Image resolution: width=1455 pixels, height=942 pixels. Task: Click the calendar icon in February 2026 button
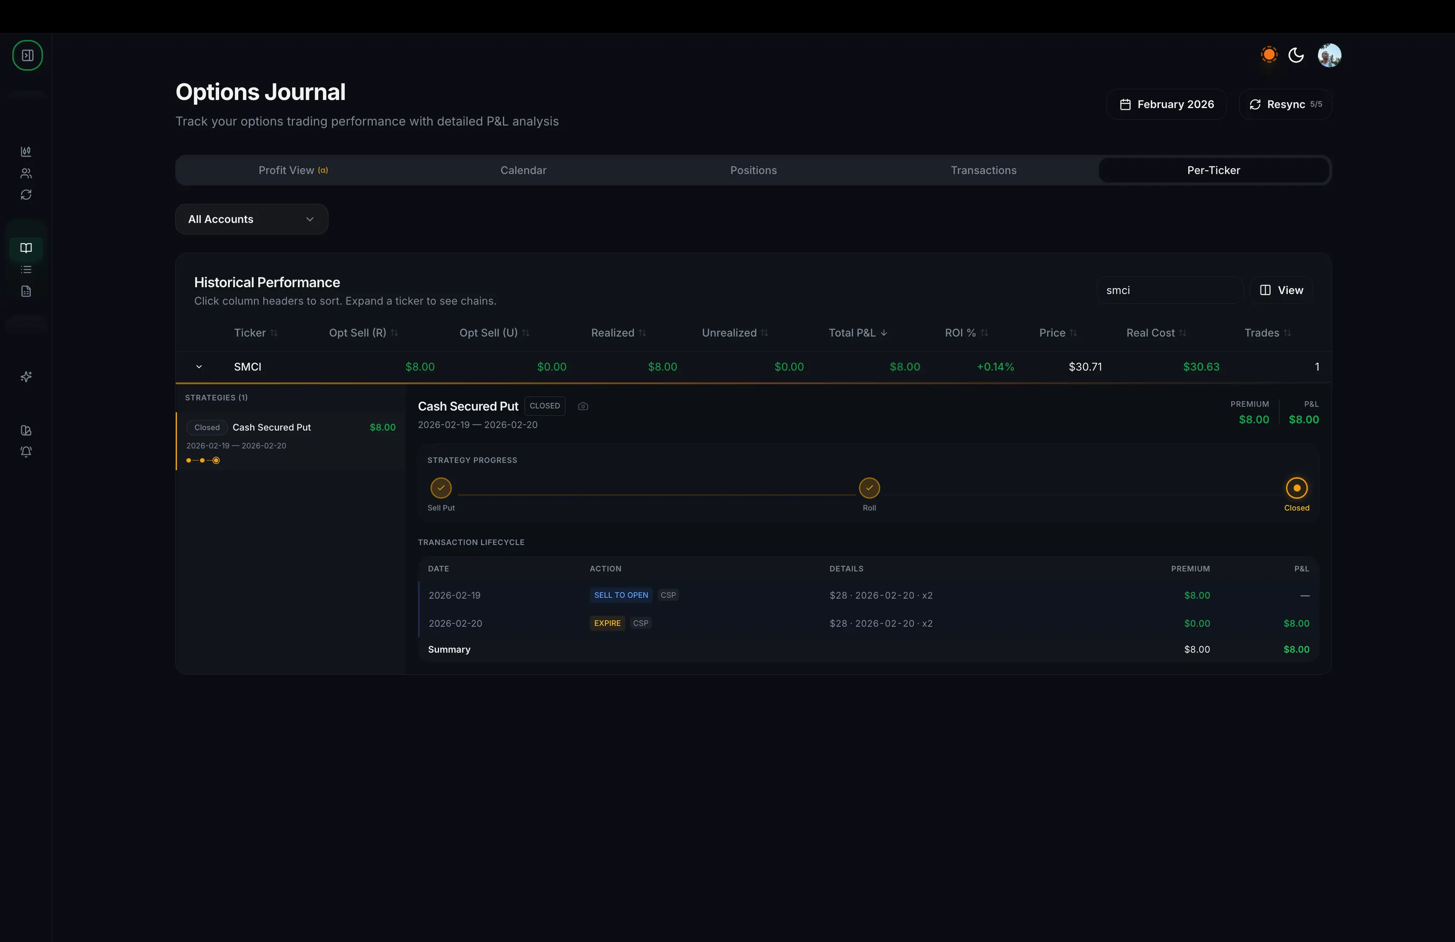pos(1125,105)
